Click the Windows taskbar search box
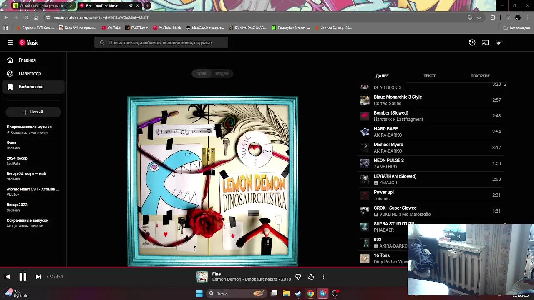 pos(237,293)
